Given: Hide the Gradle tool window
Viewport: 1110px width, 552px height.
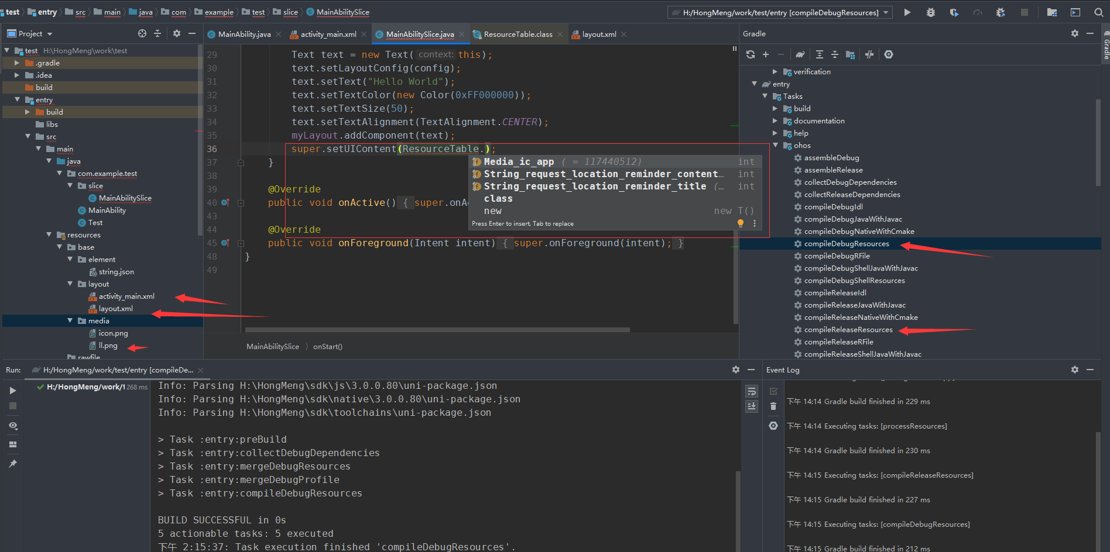Looking at the screenshot, I should click(x=1090, y=33).
